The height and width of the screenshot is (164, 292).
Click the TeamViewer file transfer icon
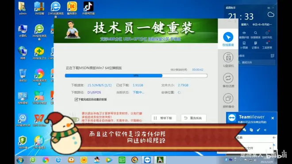(251, 130)
